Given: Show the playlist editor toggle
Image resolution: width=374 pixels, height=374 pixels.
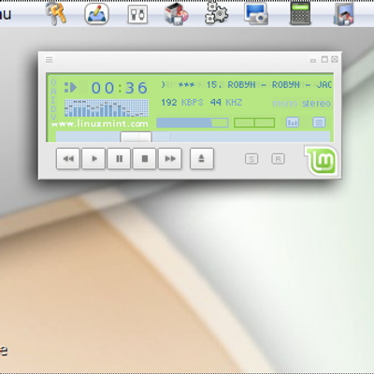Looking at the screenshot, I should [x=319, y=122].
